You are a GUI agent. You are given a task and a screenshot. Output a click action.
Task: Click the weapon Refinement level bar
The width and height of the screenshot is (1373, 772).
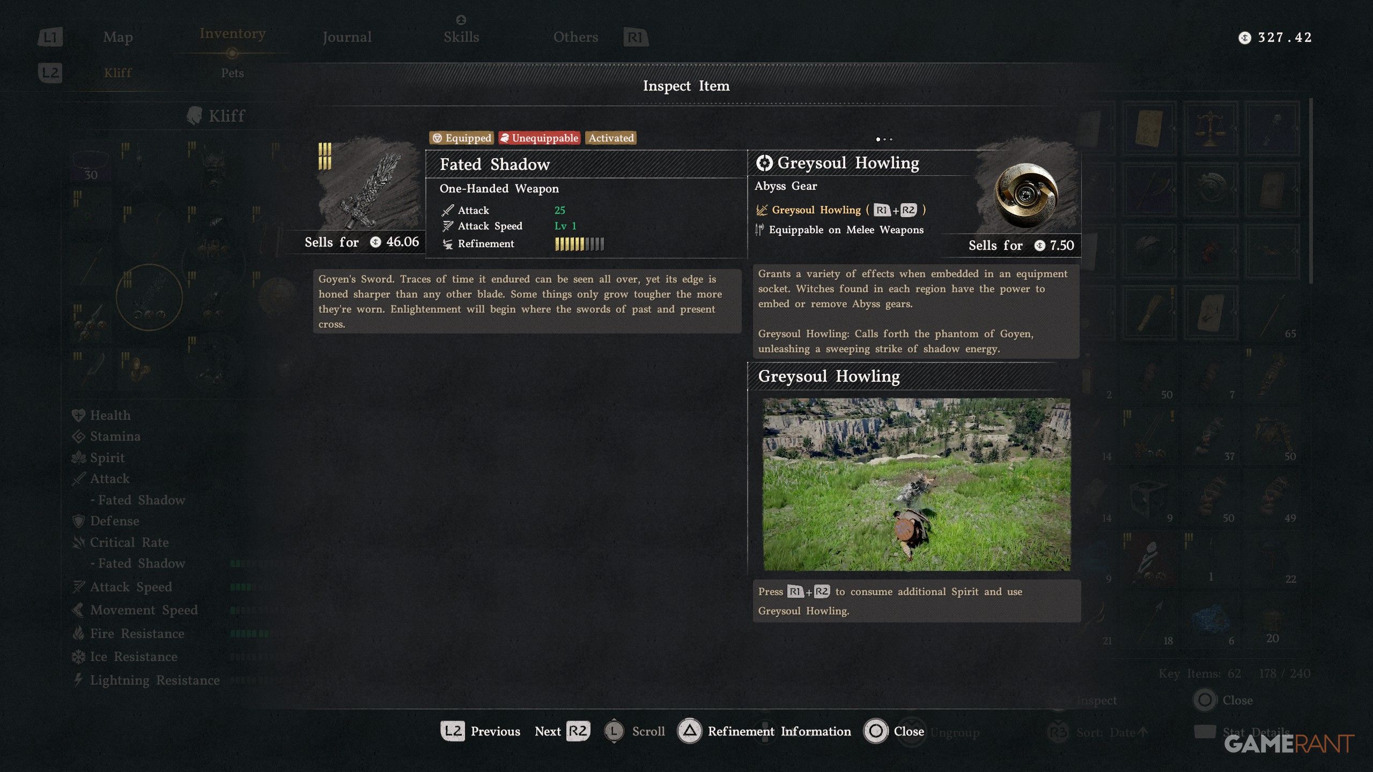579,244
